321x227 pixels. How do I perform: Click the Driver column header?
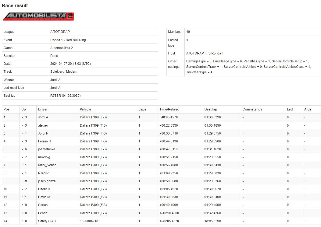(x=43, y=109)
